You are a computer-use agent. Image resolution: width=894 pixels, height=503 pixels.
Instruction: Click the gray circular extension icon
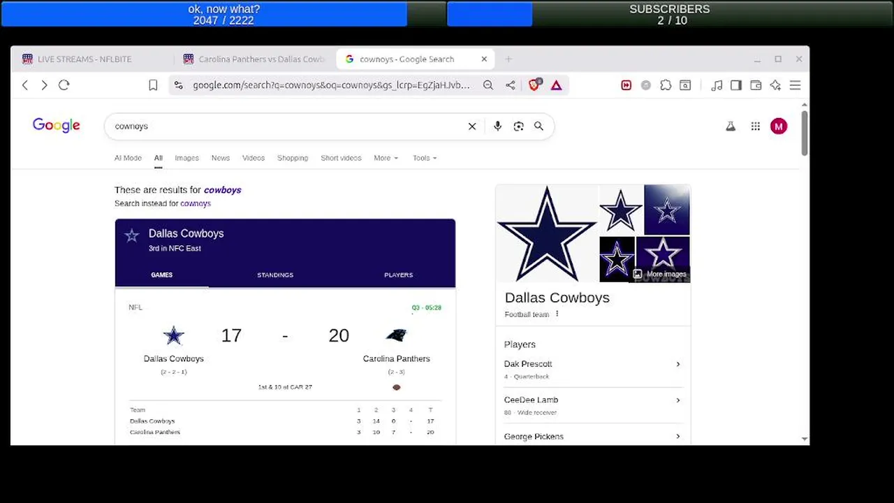coord(646,85)
